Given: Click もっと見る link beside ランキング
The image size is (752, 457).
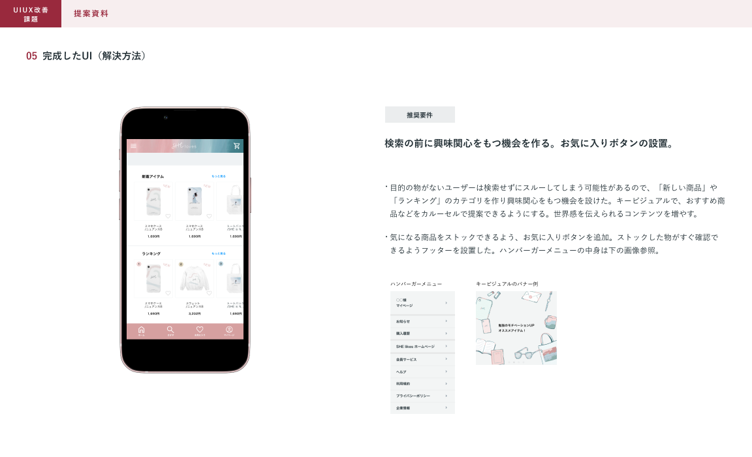Looking at the screenshot, I should (219, 253).
